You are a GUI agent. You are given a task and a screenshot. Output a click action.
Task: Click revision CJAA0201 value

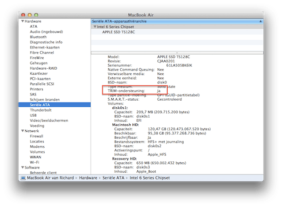pos(166,61)
